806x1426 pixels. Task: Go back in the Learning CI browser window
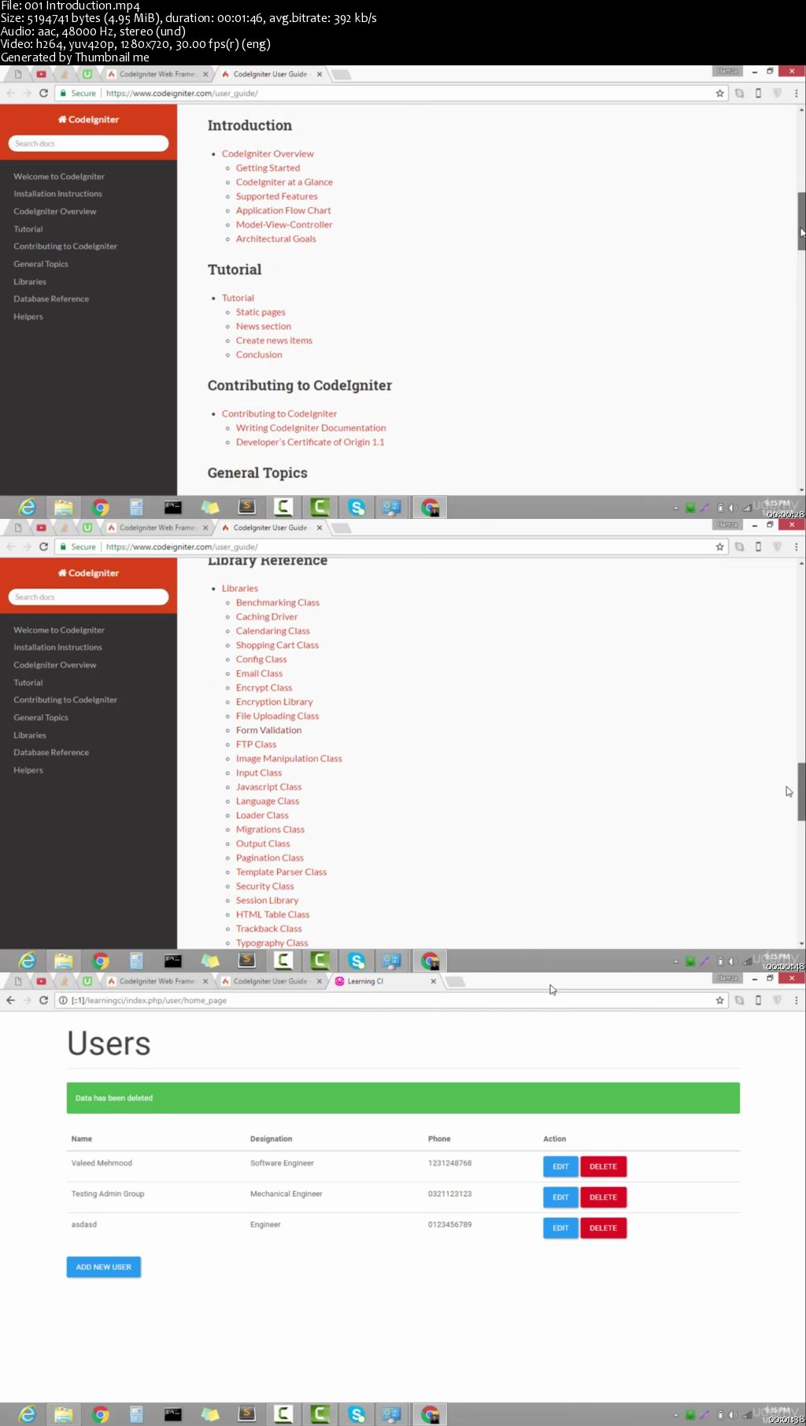pyautogui.click(x=10, y=1000)
